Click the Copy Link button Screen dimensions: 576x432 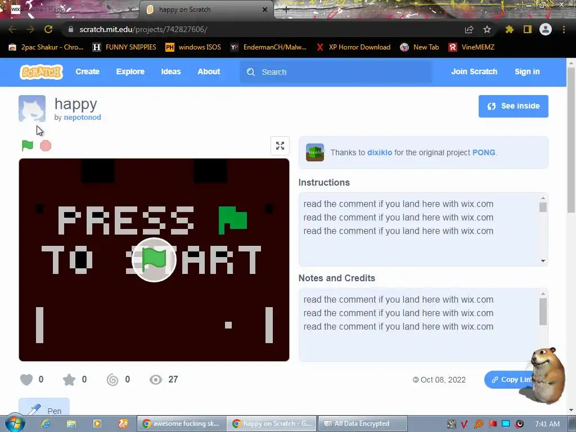[x=508, y=380]
